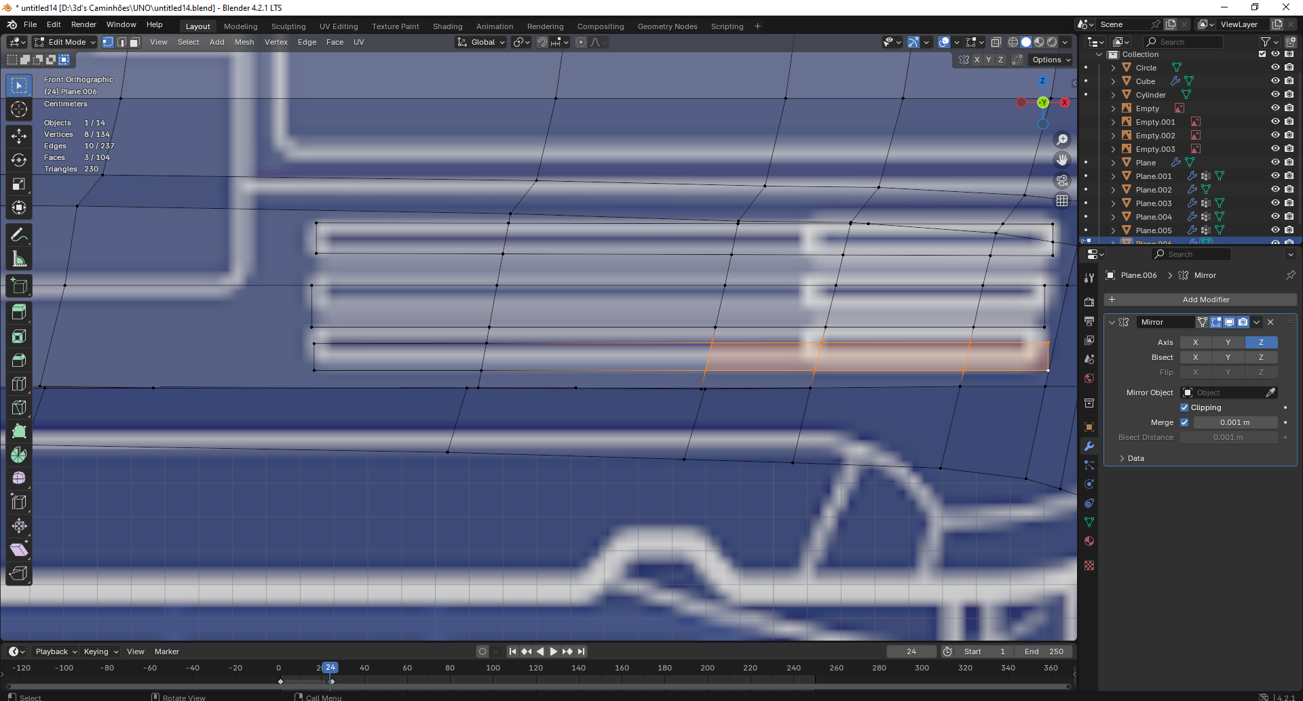The height and width of the screenshot is (701, 1303).
Task: Remove the Mirror modifier with its X button
Action: click(1270, 322)
